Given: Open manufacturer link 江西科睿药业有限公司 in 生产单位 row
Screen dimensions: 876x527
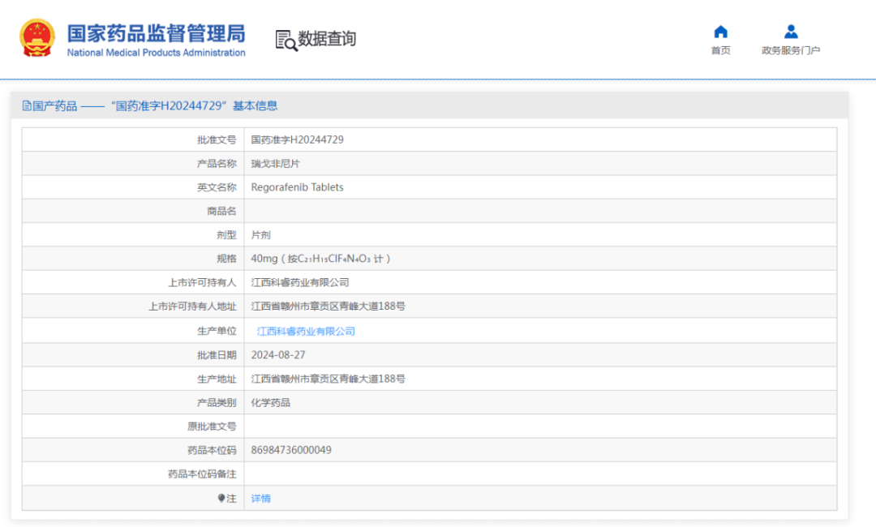Looking at the screenshot, I should (306, 332).
